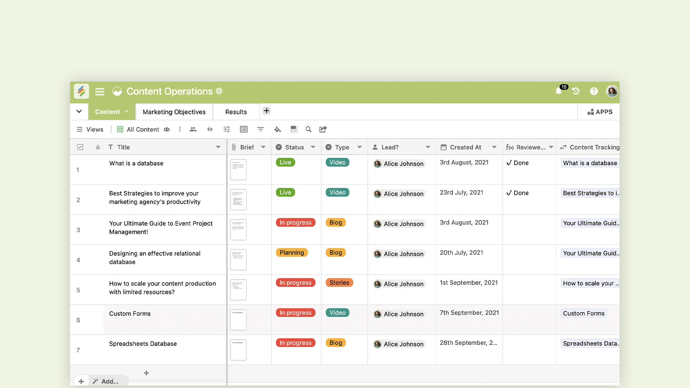Click the share view export icon
This screenshot has width=690, height=388.
(x=323, y=129)
